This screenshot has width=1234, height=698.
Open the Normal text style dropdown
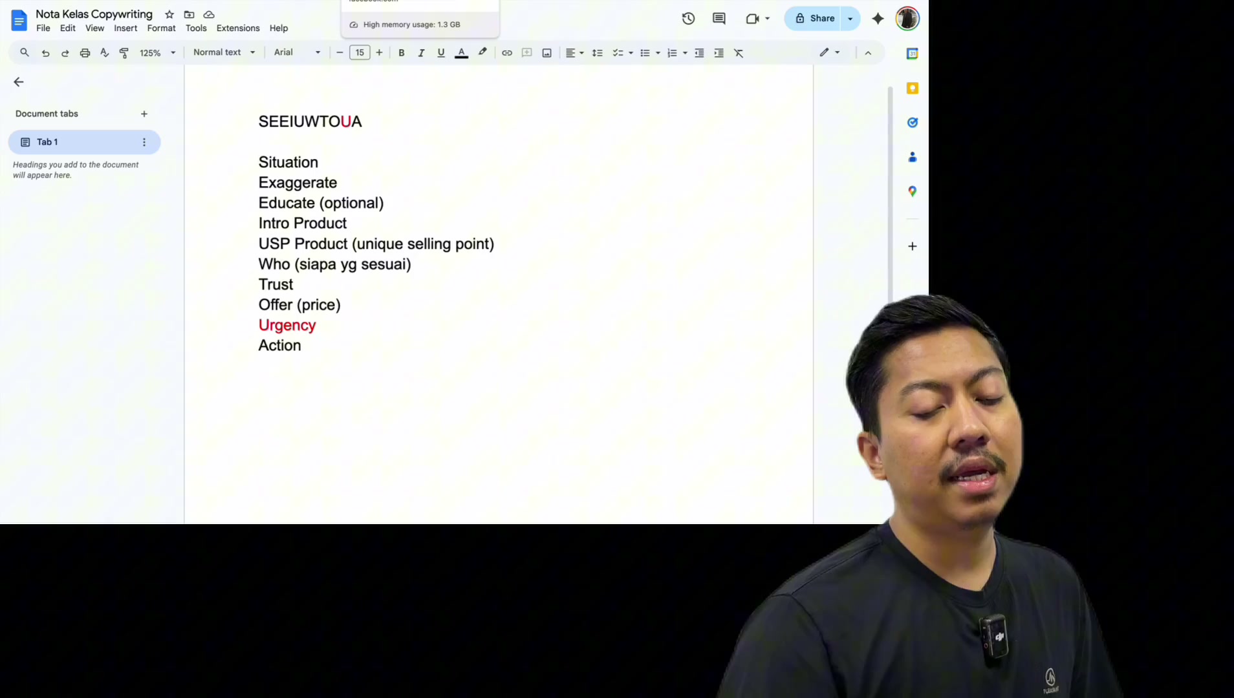224,52
